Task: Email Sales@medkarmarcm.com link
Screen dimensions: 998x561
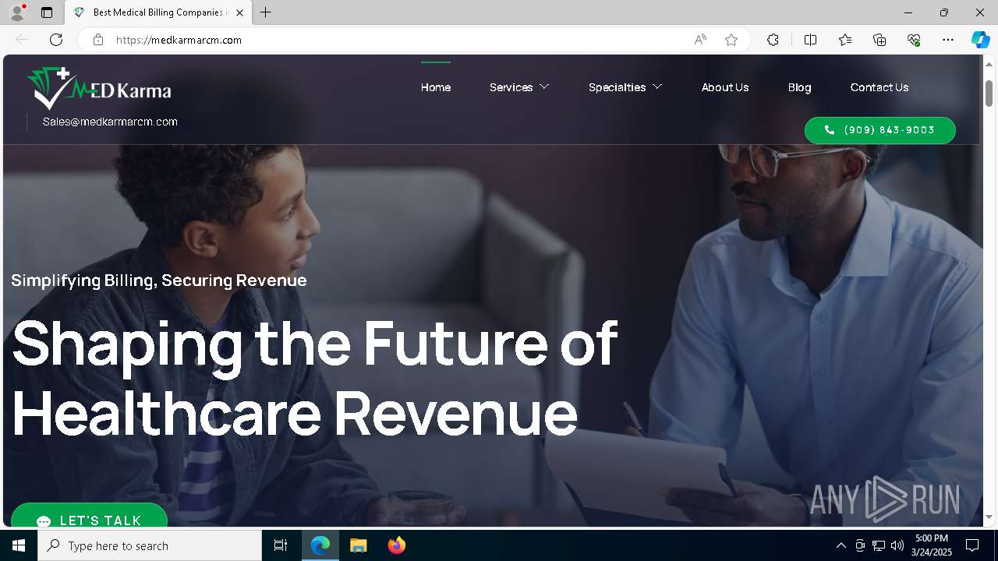Action: 110,122
